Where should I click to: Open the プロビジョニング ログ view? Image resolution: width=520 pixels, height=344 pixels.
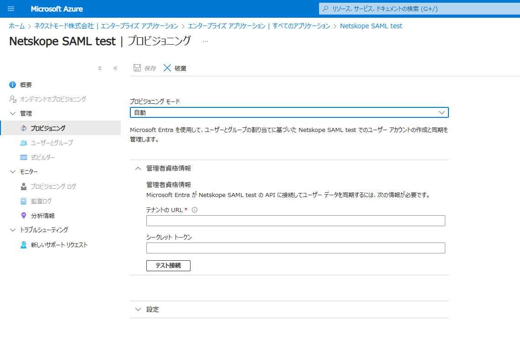click(x=47, y=186)
